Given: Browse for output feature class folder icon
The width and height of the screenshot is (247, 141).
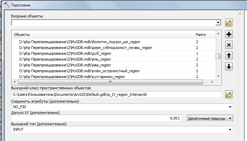Looking at the screenshot, I should click(x=229, y=95).
